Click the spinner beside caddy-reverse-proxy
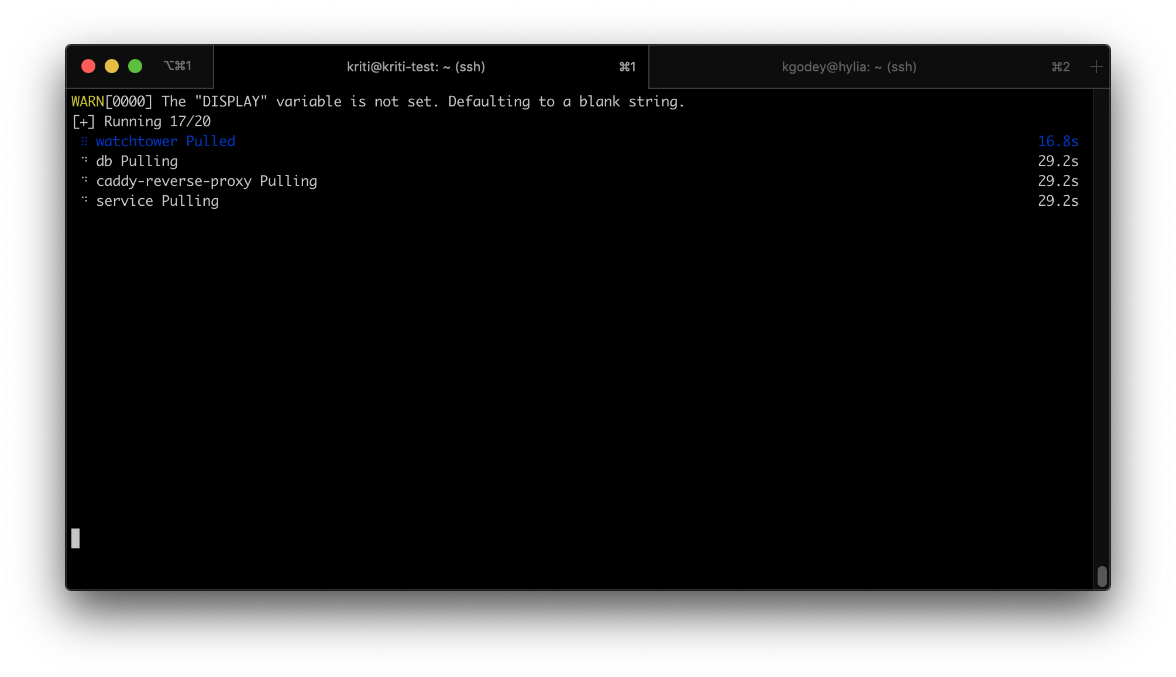This screenshot has width=1176, height=677. coord(84,179)
